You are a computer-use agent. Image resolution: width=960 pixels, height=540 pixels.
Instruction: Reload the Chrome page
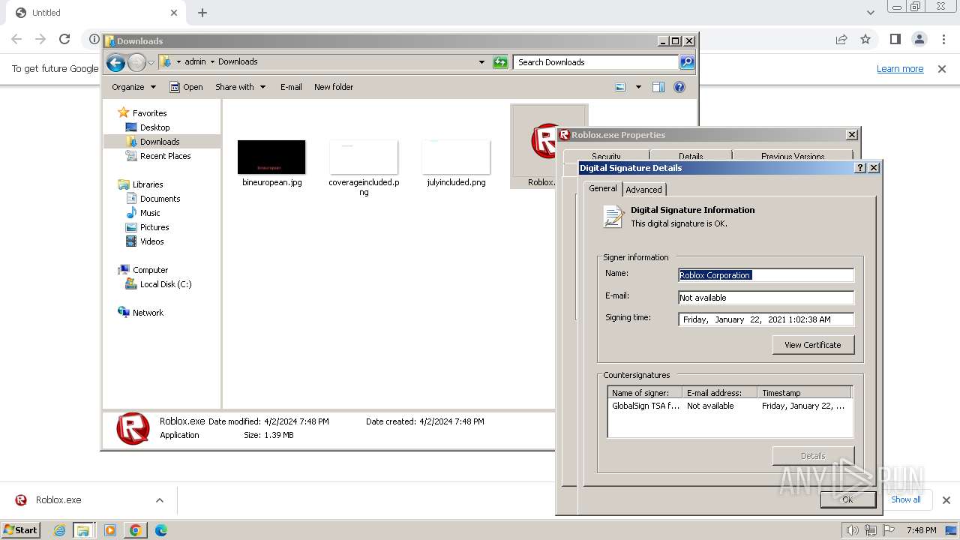[x=64, y=39]
